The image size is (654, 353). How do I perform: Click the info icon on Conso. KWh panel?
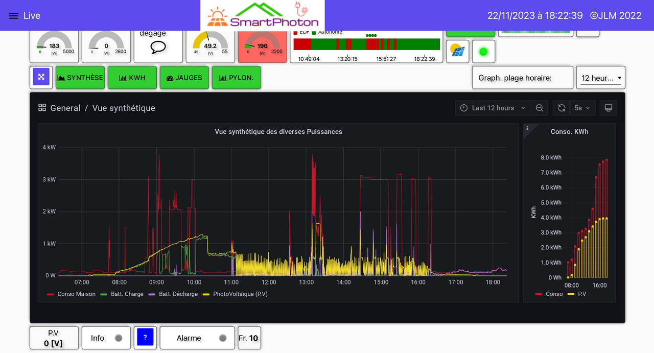tap(527, 128)
